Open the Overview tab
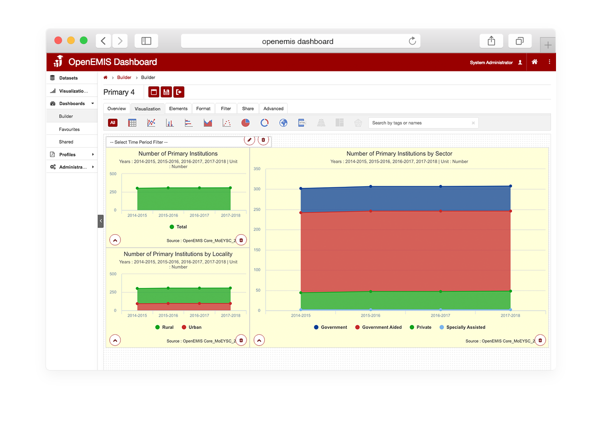The image size is (602, 438). tap(116, 109)
